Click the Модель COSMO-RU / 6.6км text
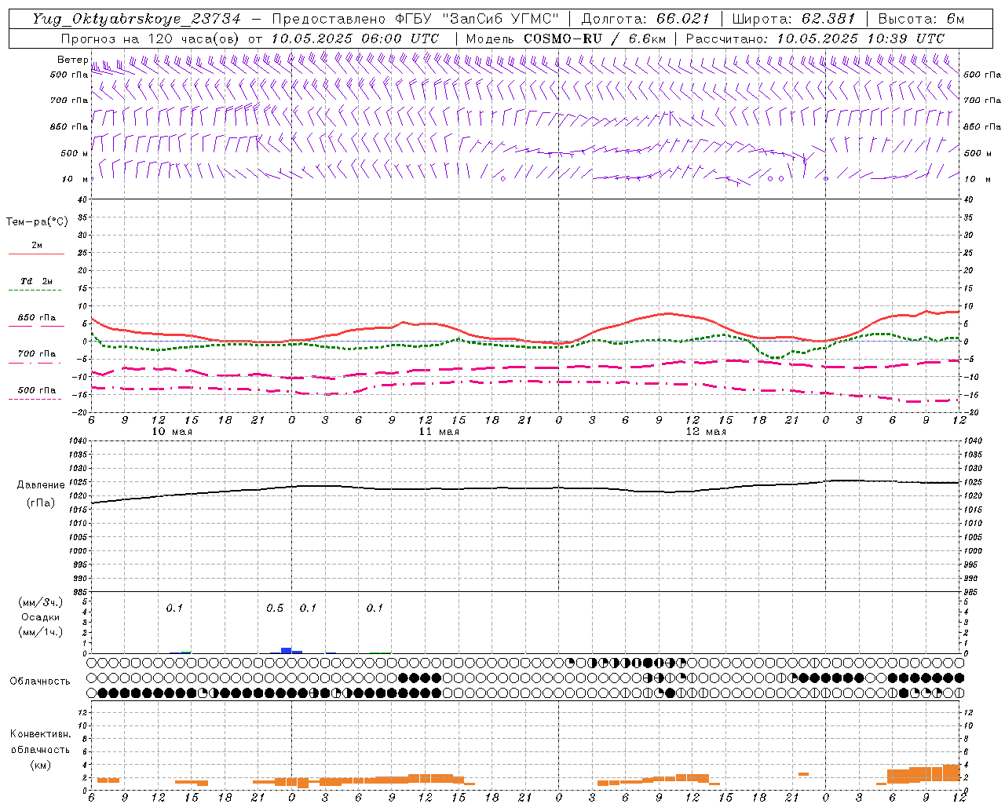This screenshot has height=804, width=1005. [566, 38]
